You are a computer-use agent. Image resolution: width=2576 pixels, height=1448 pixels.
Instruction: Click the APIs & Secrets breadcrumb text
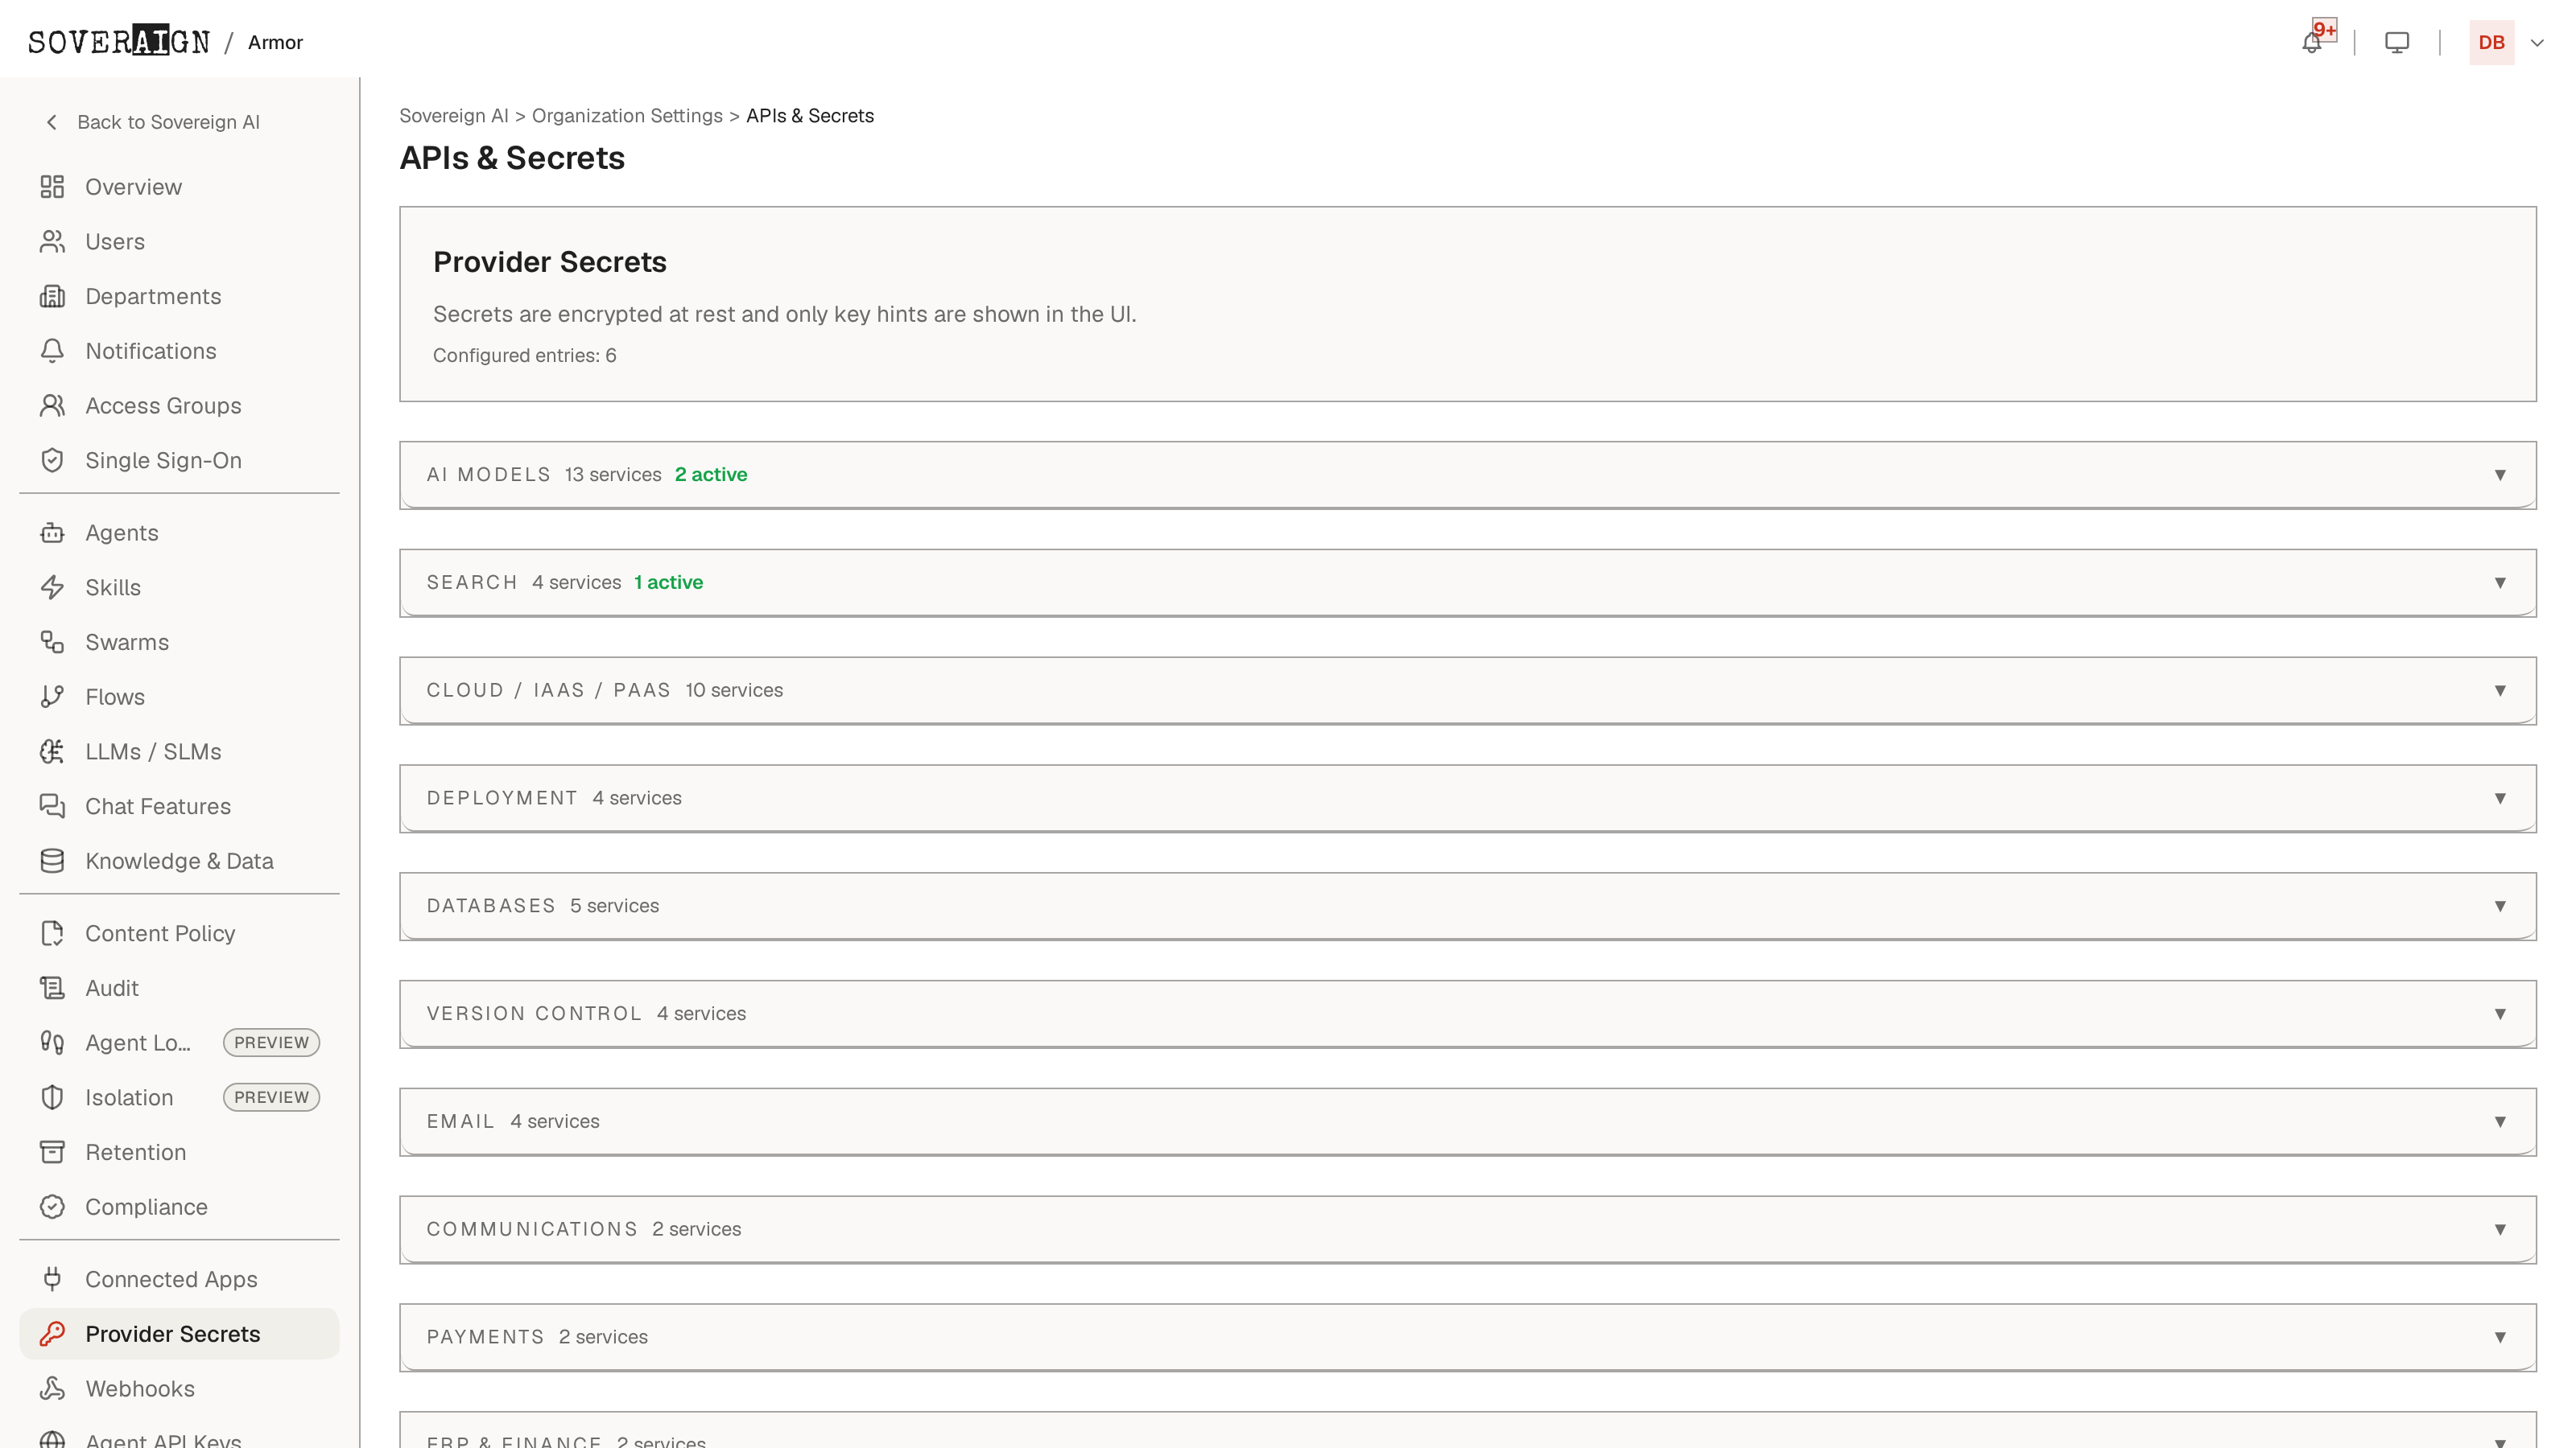(x=810, y=116)
